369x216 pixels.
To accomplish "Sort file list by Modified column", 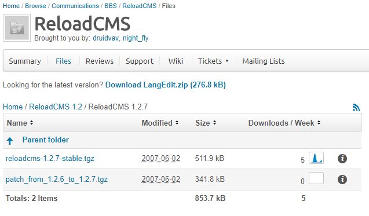I will click(x=160, y=123).
